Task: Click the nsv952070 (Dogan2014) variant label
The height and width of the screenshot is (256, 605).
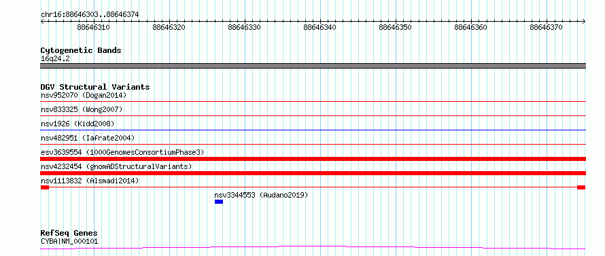Action: [x=84, y=95]
